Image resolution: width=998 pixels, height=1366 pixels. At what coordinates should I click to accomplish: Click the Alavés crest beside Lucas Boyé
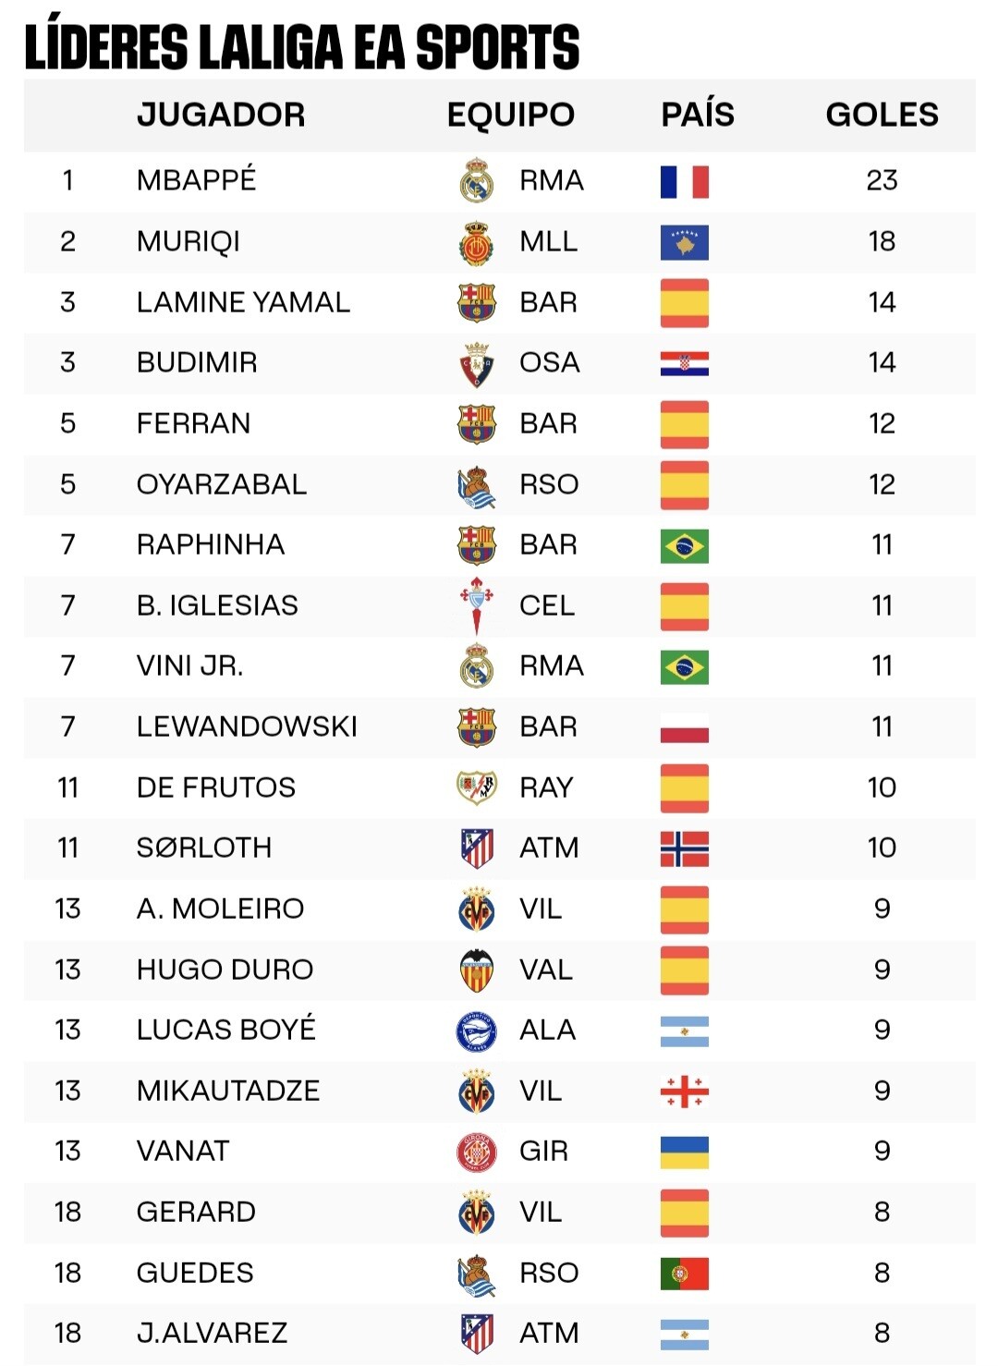pyautogui.click(x=477, y=1031)
